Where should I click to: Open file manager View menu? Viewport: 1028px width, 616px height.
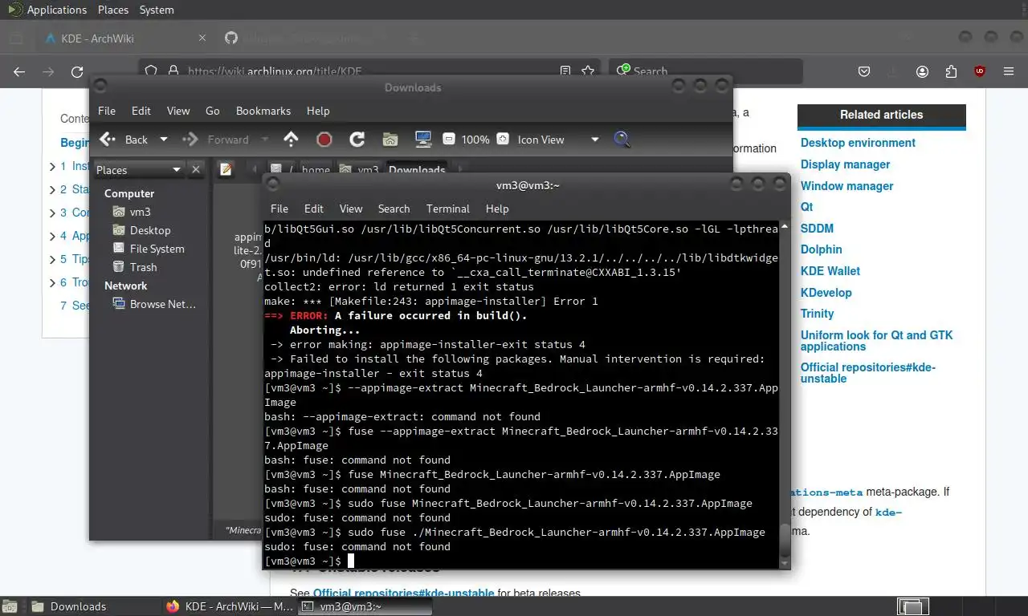click(x=178, y=111)
